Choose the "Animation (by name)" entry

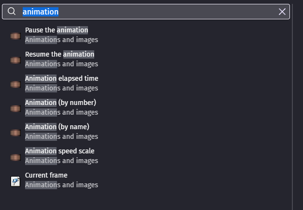coord(57,127)
